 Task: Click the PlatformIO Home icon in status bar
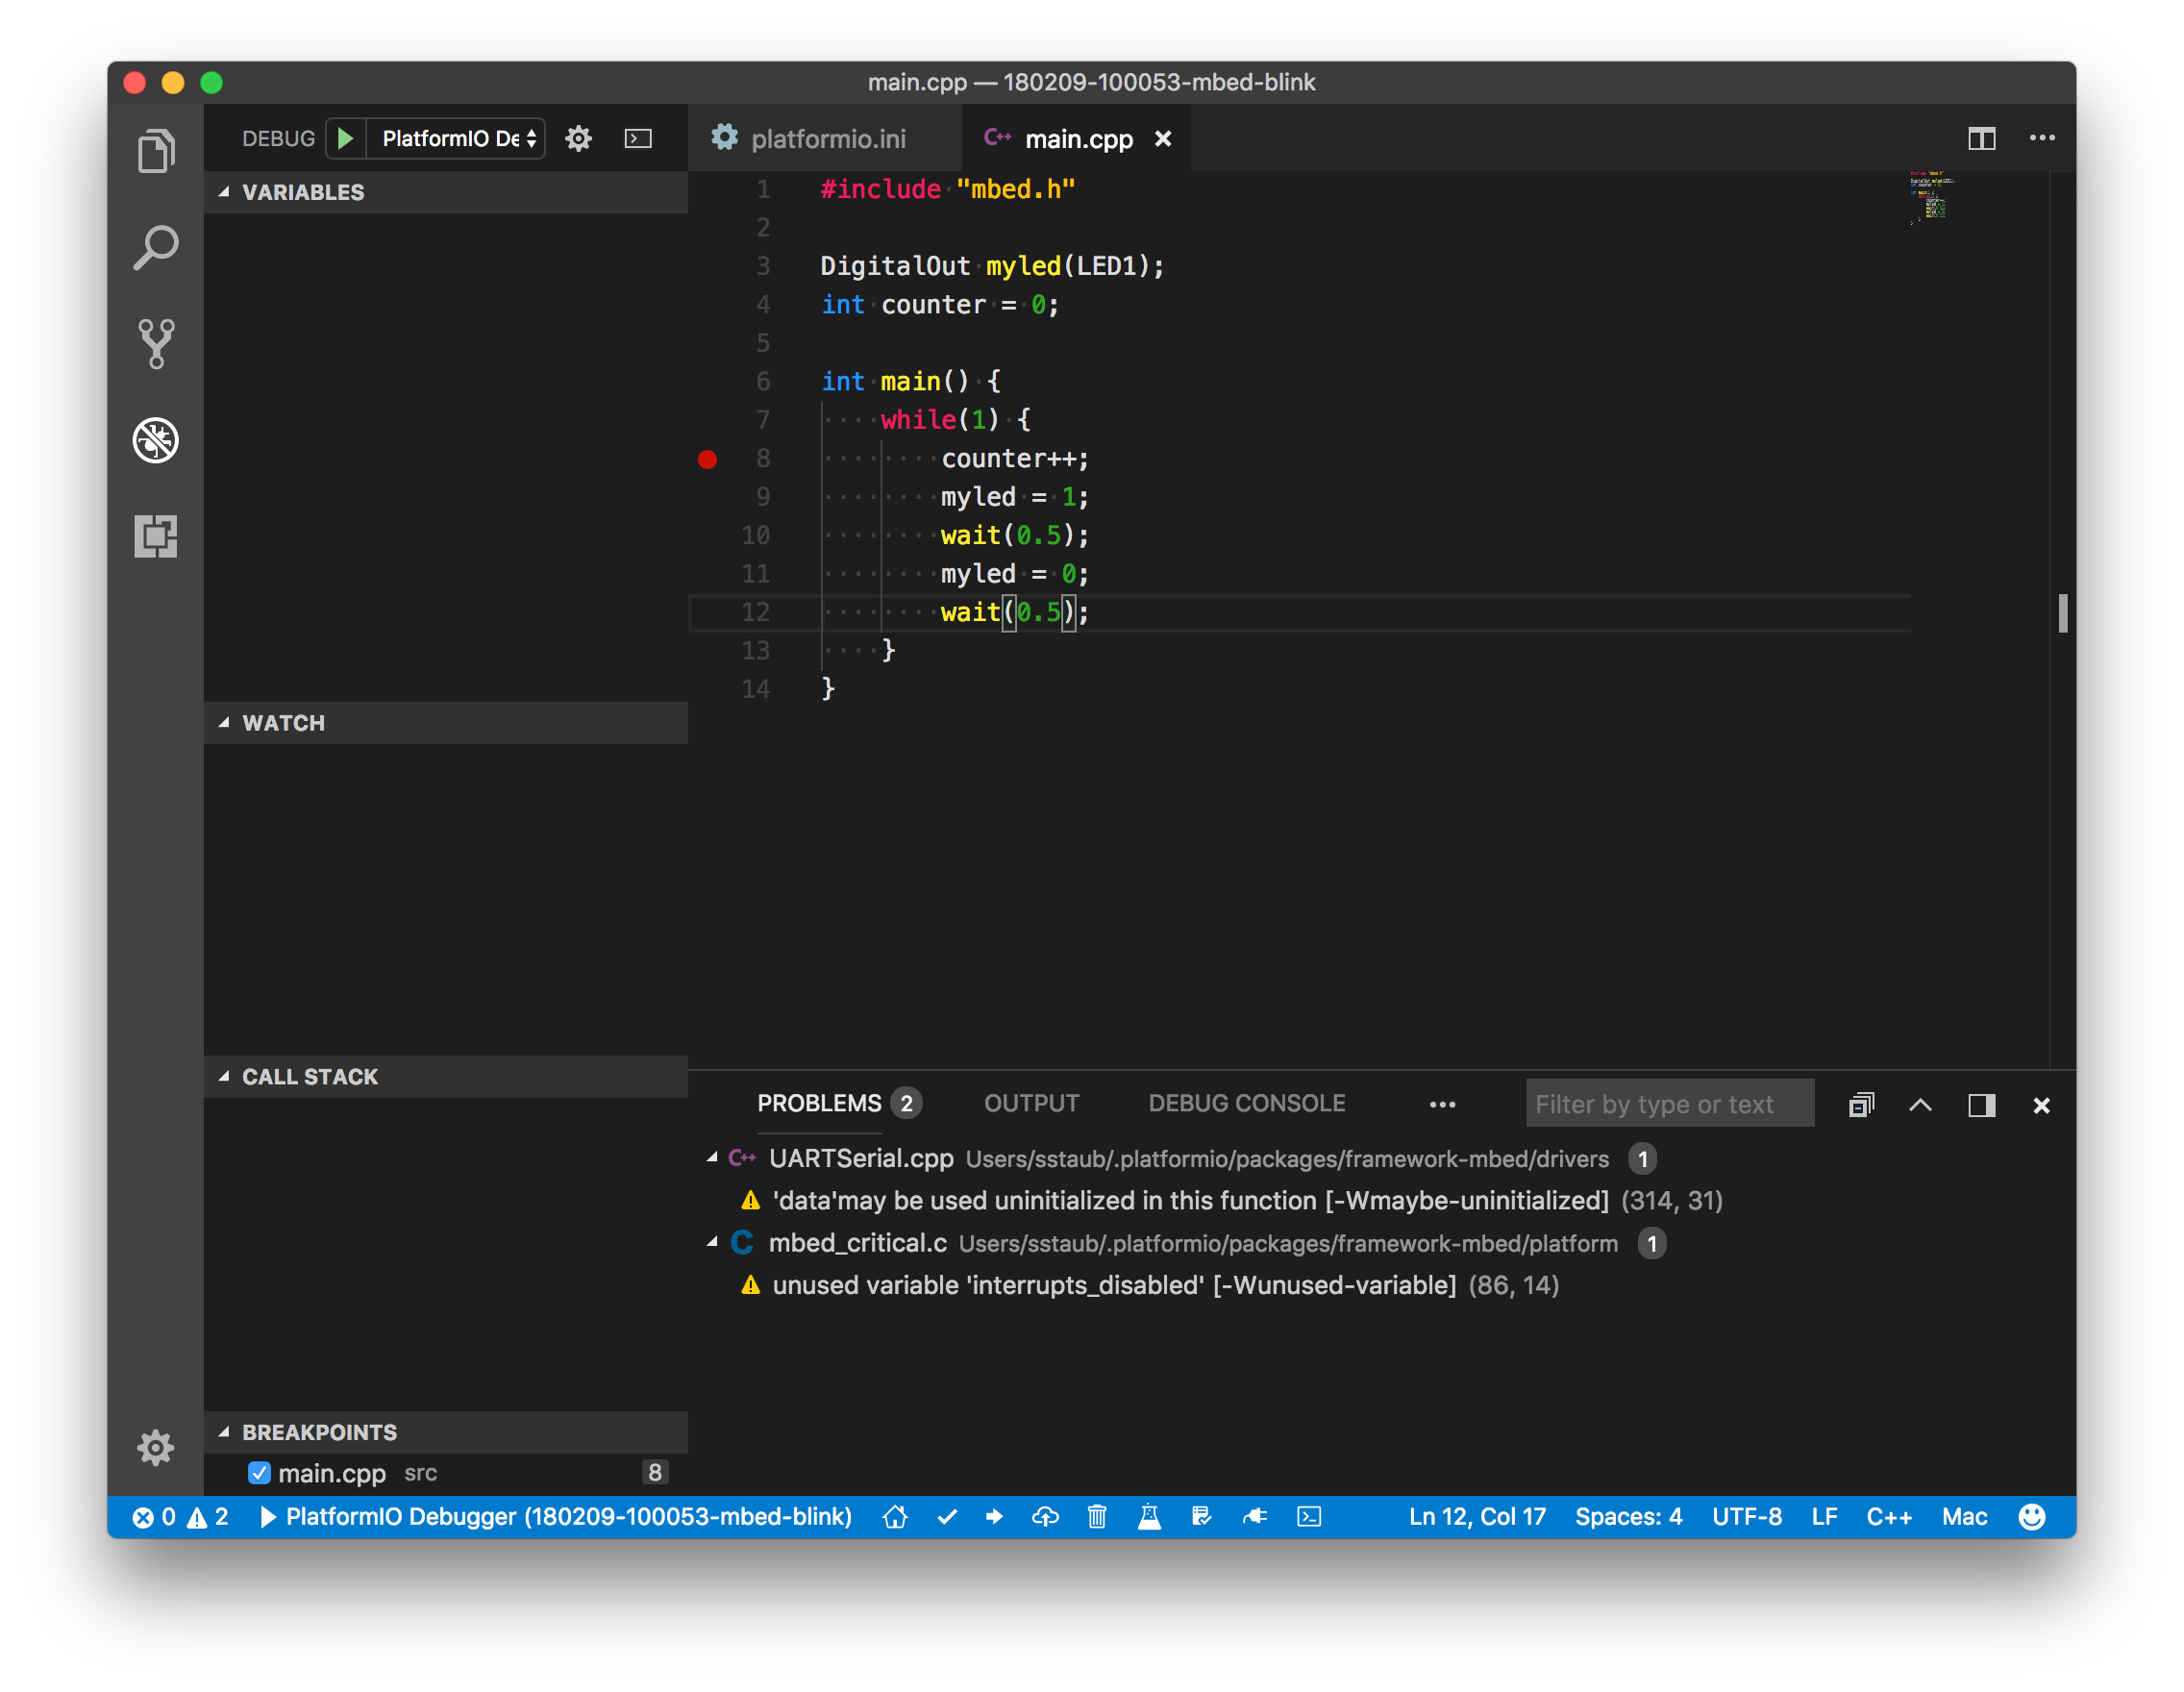click(895, 1517)
